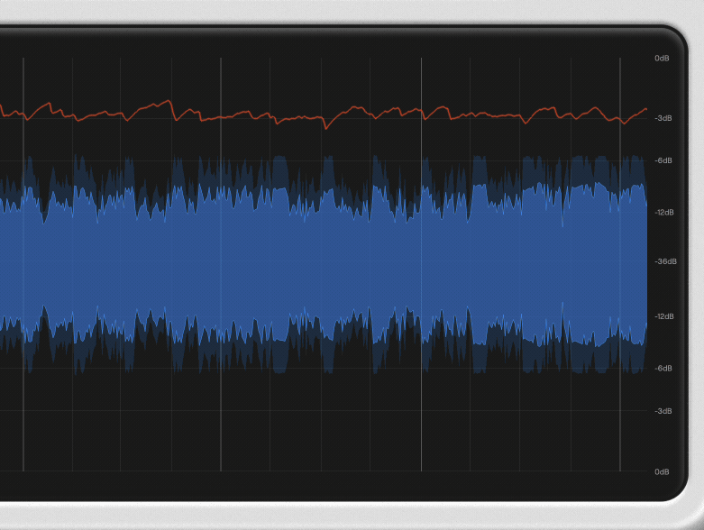Click the 0dB label at the scale top
The height and width of the screenshot is (530, 704).
pyautogui.click(x=662, y=59)
